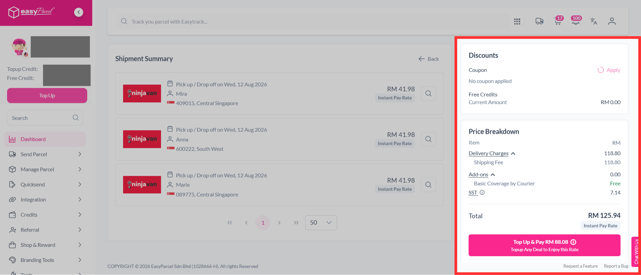Image resolution: width=641 pixels, height=275 pixels.
Task: Expand the Quicksend menu
Action: point(45,184)
